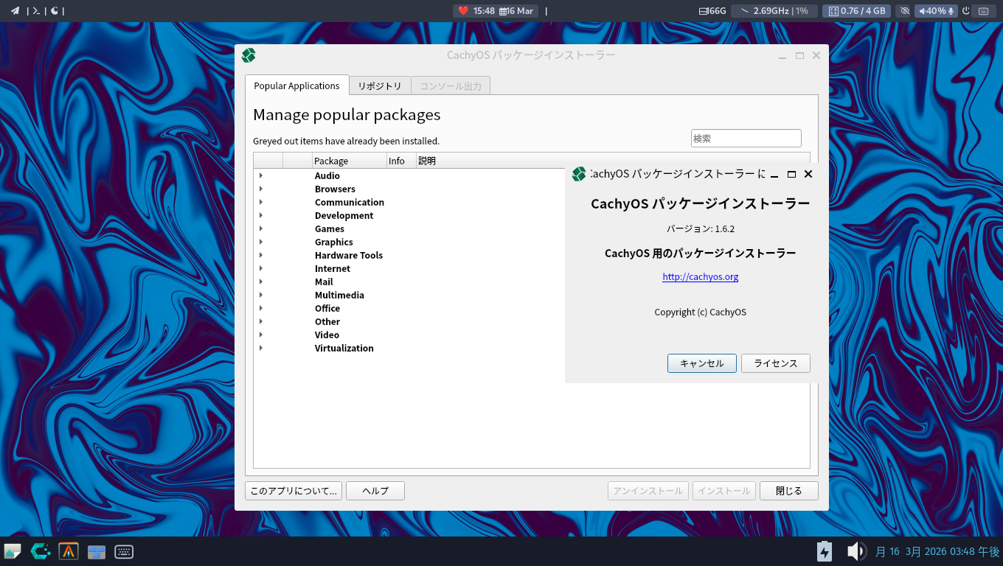Click the ヘルプ button

(x=375, y=491)
